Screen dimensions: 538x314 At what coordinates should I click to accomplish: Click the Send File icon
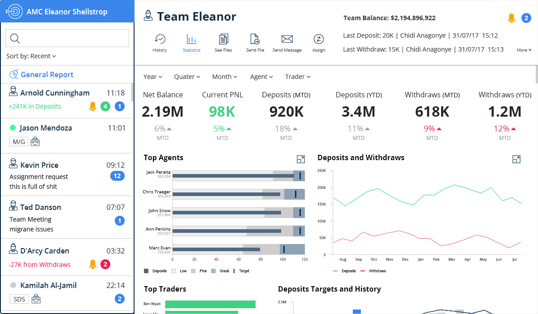(255, 39)
